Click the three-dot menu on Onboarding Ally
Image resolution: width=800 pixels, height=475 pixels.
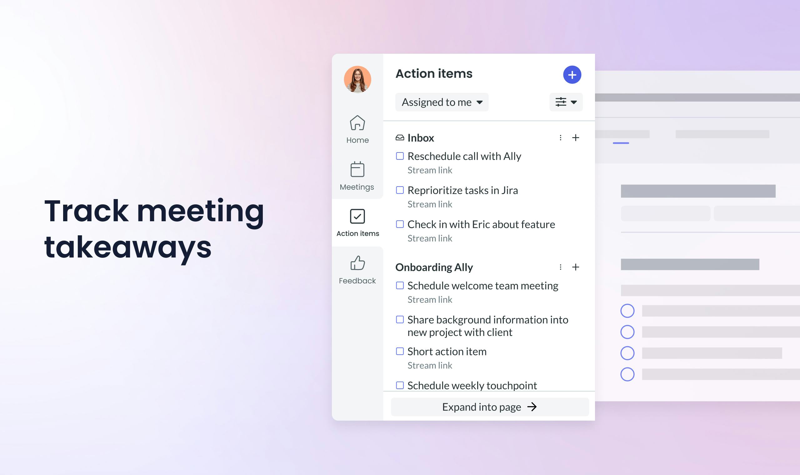pyautogui.click(x=559, y=267)
